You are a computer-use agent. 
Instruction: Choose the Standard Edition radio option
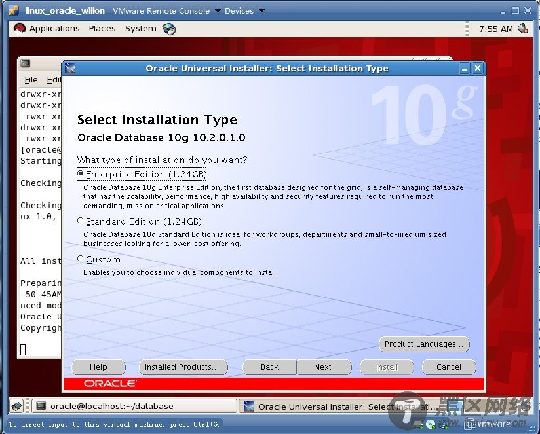80,221
